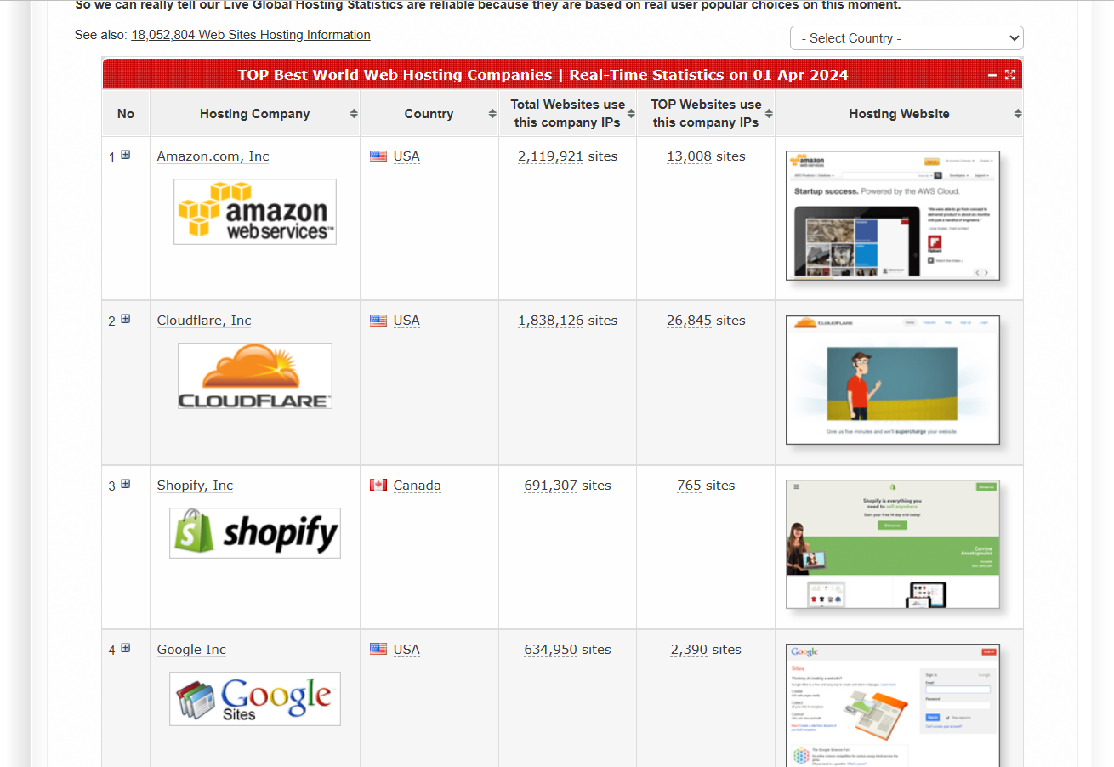Open the Shopify, Inc link
The width and height of the screenshot is (1114, 767).
pyautogui.click(x=195, y=486)
